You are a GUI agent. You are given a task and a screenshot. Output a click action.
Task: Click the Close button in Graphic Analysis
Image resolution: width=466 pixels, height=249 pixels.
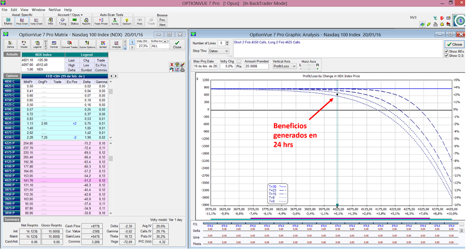[x=454, y=44]
